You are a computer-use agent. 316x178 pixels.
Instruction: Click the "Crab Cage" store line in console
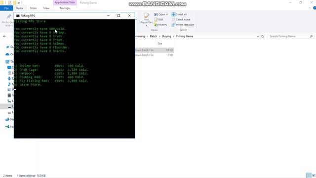(51, 70)
